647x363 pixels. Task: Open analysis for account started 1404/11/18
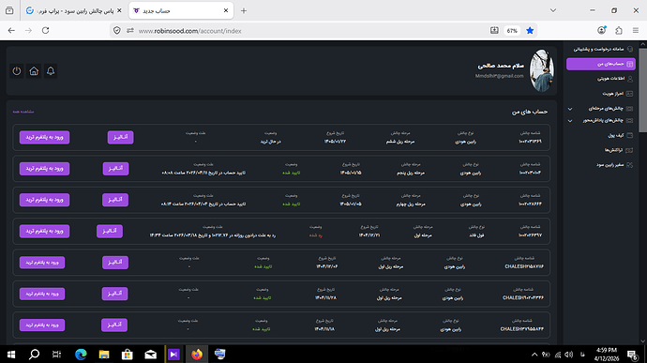click(x=114, y=325)
